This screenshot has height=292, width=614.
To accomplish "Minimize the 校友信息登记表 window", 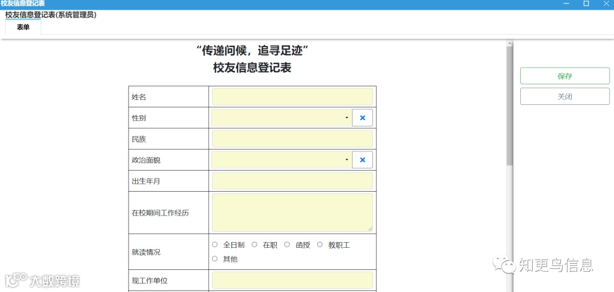I will [x=566, y=4].
